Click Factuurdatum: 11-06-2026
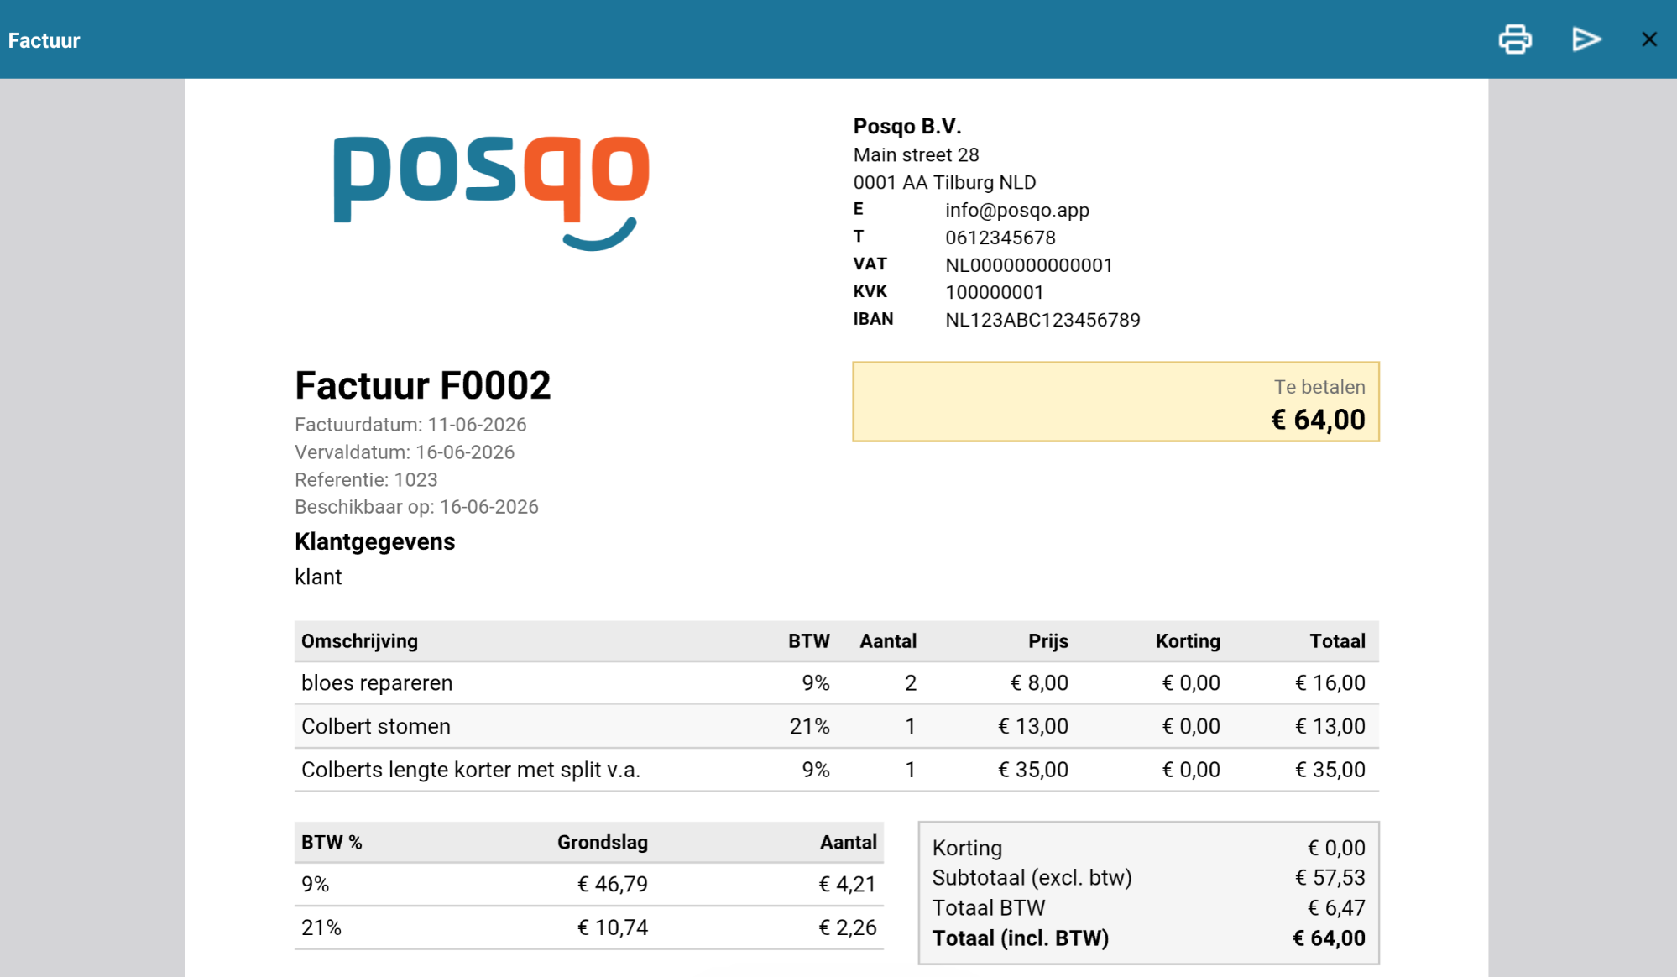 [x=410, y=425]
